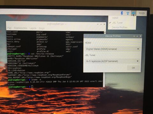153x114 pixels.
Task: Close the pi@raspberrypi terminal window
Action: click(x=104, y=24)
